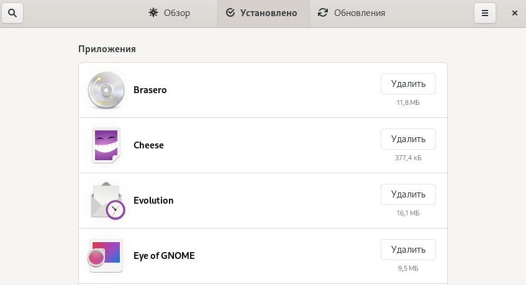
Task: Click Удалить next to Evolution
Action: (408, 194)
